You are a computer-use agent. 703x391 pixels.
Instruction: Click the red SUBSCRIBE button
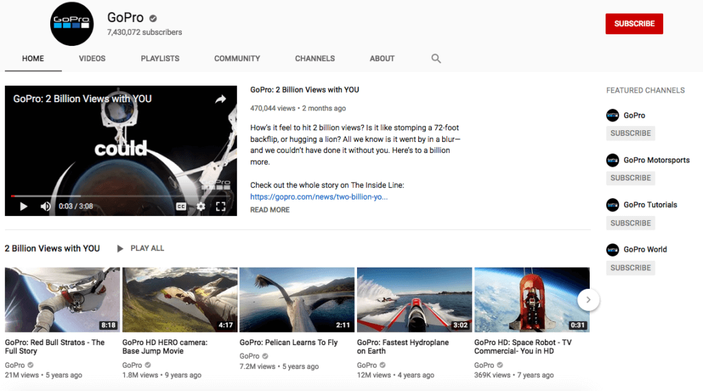[634, 24]
